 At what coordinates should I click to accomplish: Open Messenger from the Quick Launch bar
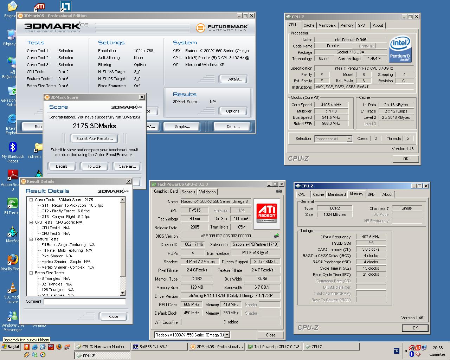34,354
